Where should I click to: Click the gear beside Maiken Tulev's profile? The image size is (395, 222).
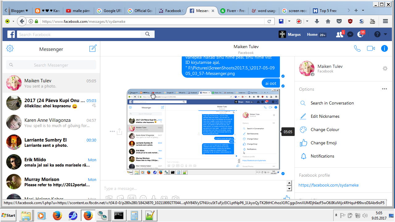385,68
